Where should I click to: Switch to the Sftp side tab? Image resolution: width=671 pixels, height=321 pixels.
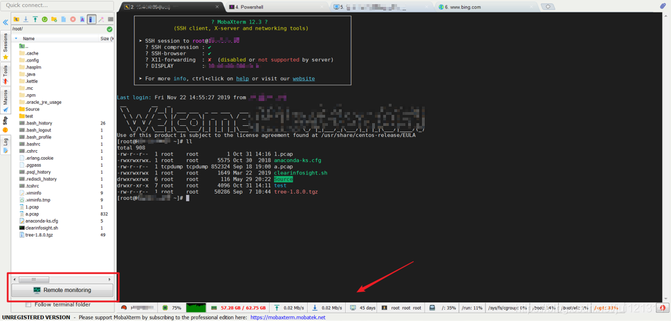(x=6, y=124)
